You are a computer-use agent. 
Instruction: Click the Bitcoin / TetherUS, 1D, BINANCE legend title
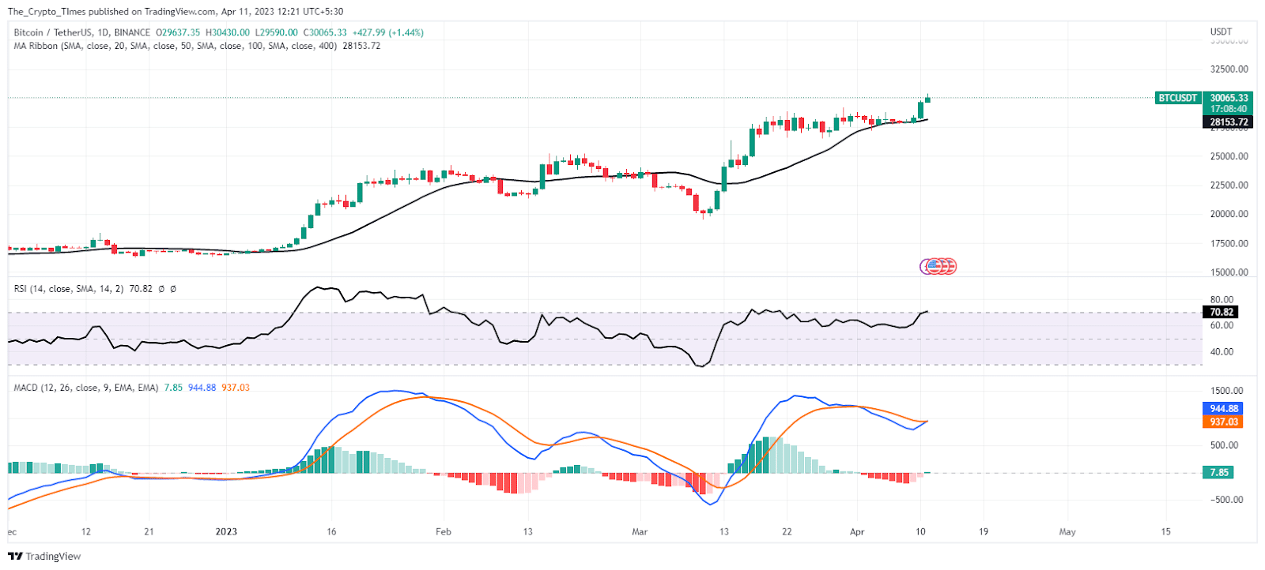click(82, 32)
